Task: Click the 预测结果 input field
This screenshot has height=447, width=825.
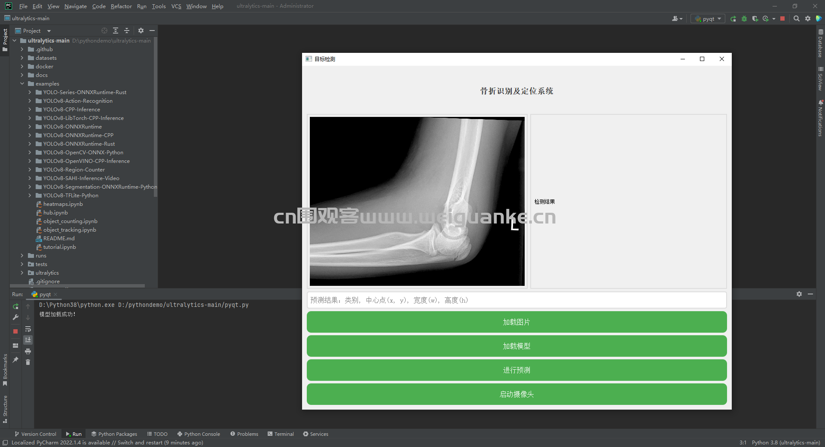Action: pos(516,300)
